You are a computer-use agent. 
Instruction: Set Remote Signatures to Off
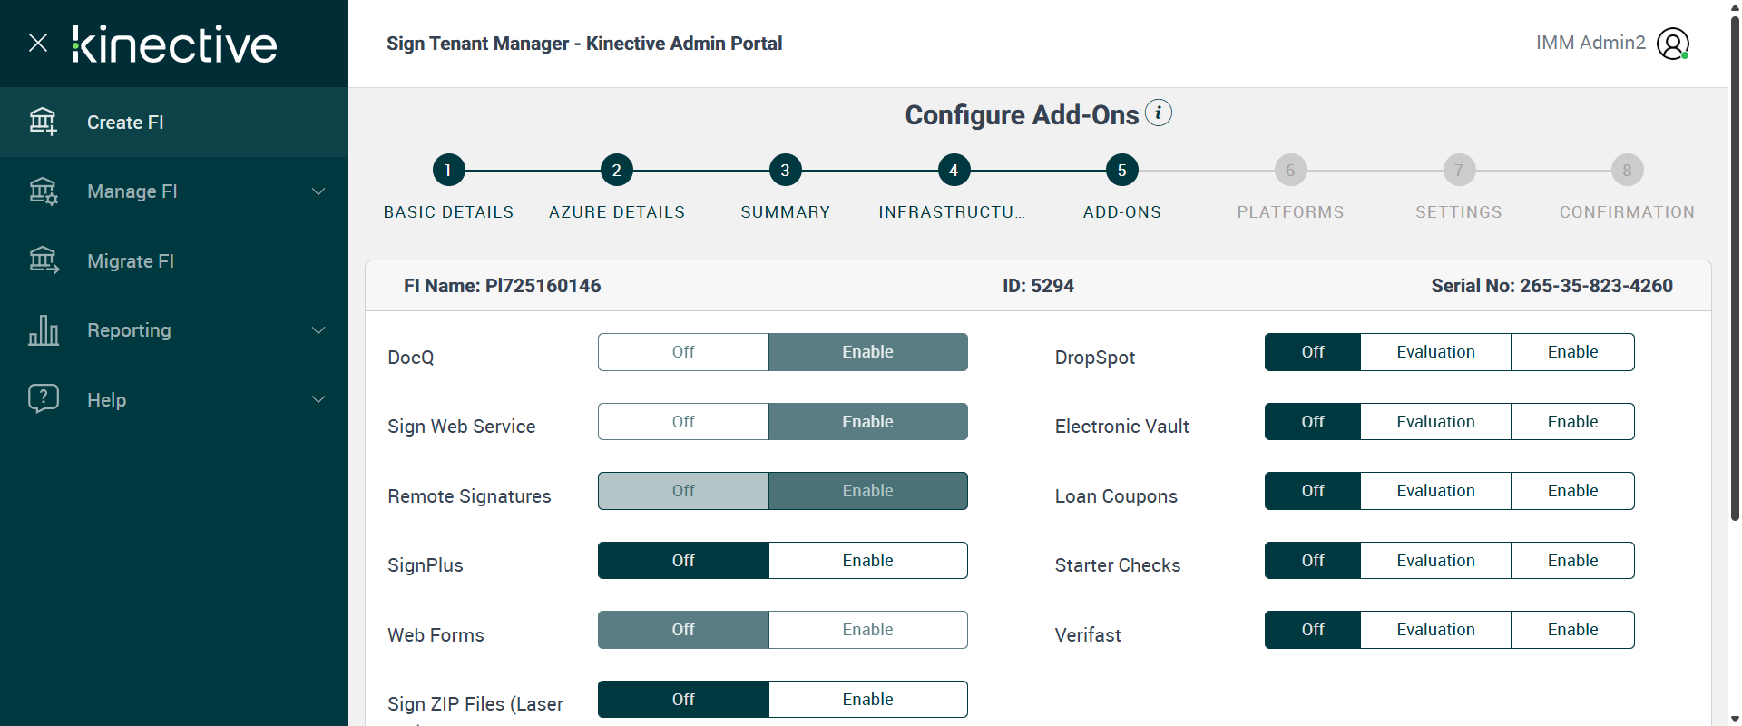683,491
